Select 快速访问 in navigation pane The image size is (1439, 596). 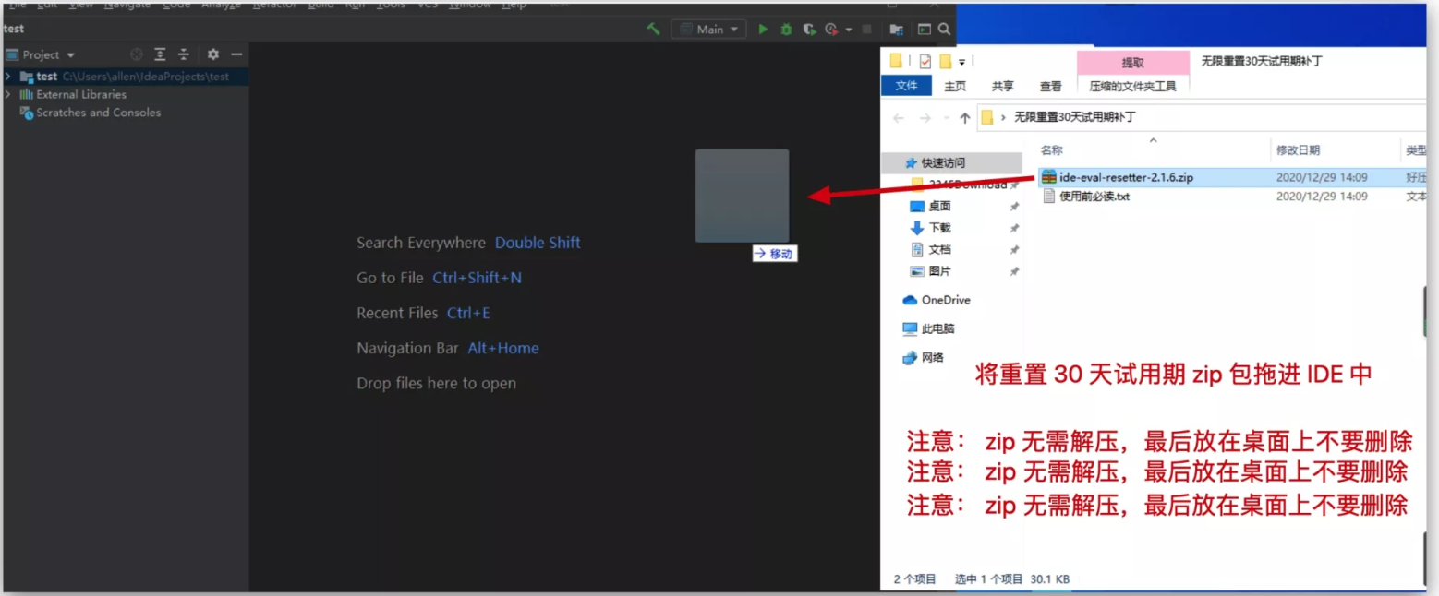click(942, 162)
